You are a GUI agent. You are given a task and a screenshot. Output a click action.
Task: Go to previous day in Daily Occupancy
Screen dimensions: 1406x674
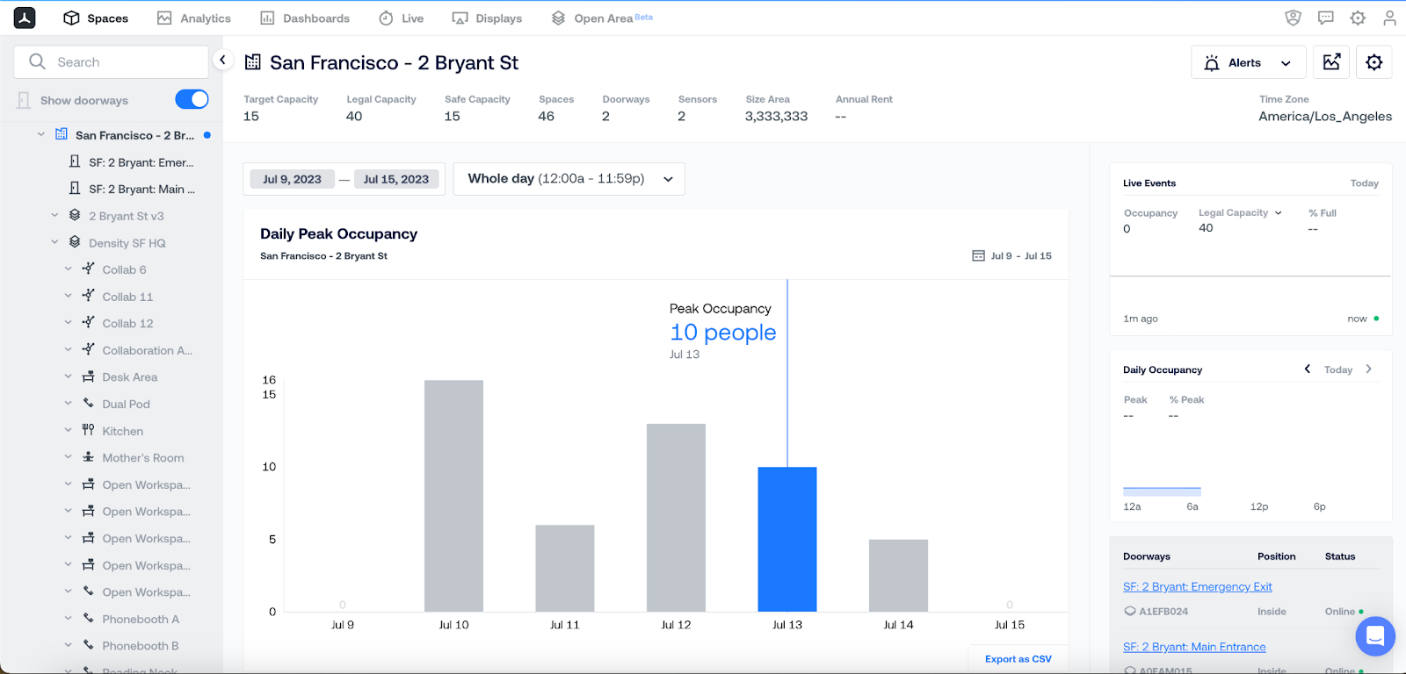[1308, 369]
